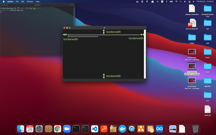
Task: Open Docker Desktop from the Dock
Action: pyautogui.click(x=122, y=129)
